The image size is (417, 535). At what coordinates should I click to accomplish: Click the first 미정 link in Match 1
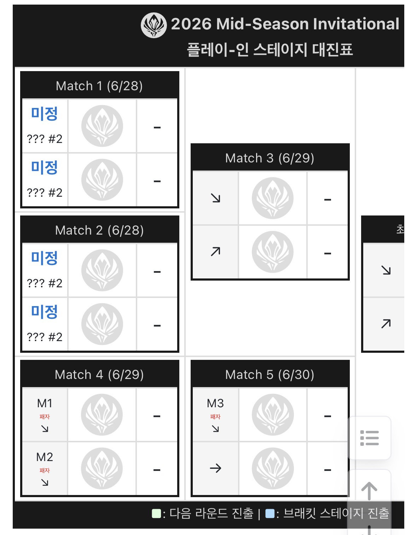[x=45, y=114]
